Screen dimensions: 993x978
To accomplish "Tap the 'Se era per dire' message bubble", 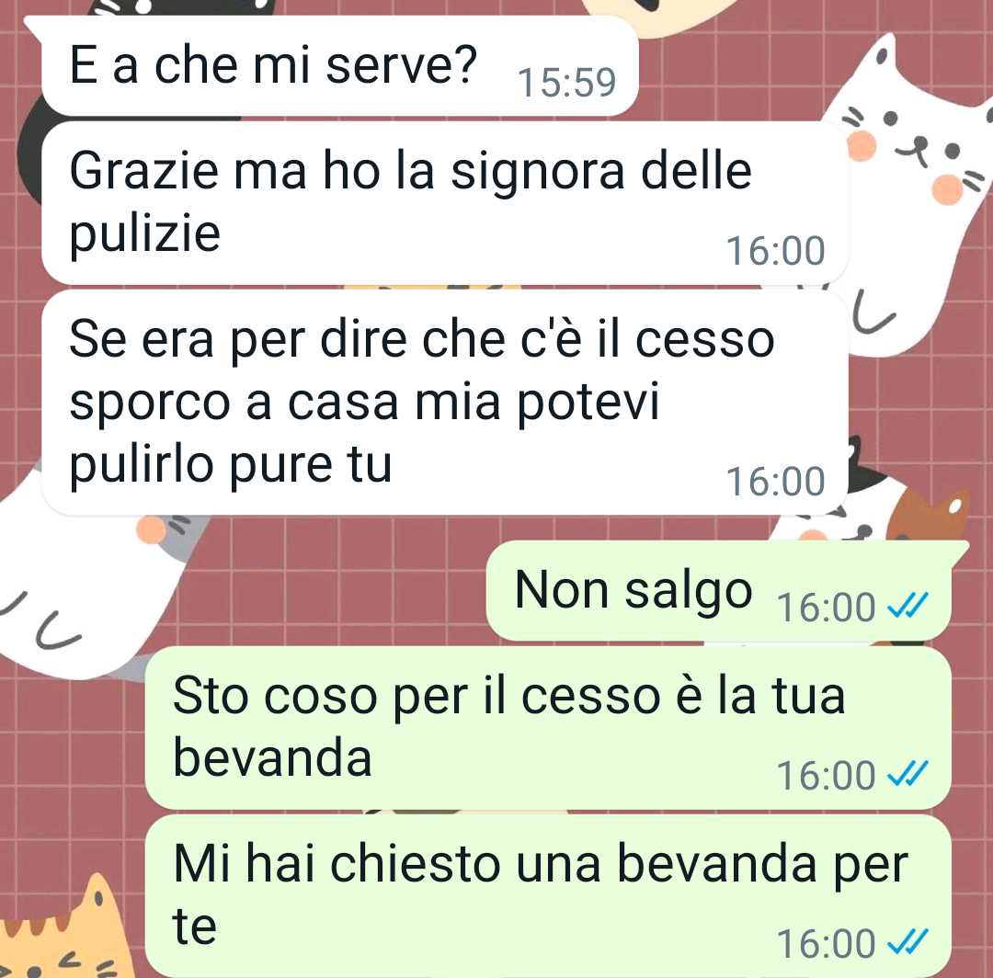I will [445, 403].
